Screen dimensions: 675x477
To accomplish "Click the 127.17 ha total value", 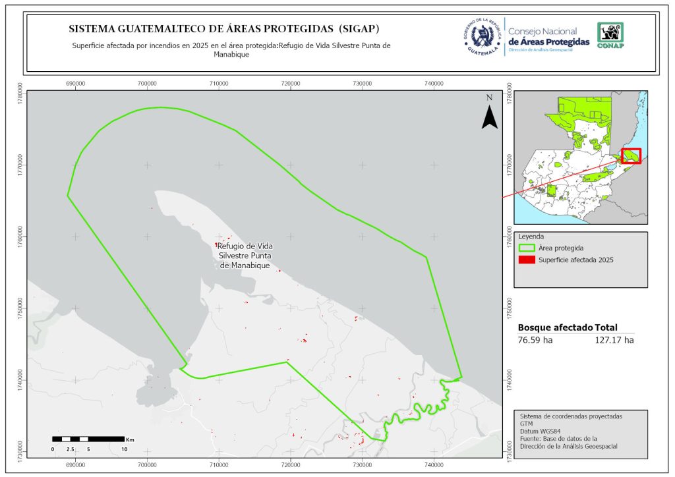I will 614,341.
